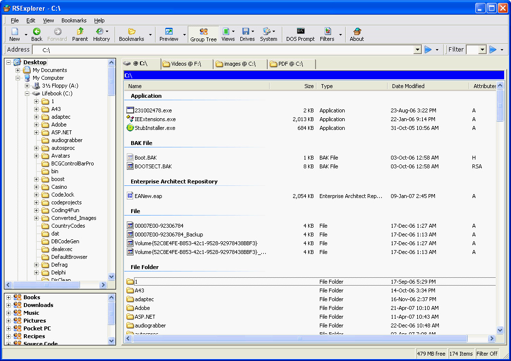Select the EANew.eap file icon
The image size is (511, 361).
point(130,196)
